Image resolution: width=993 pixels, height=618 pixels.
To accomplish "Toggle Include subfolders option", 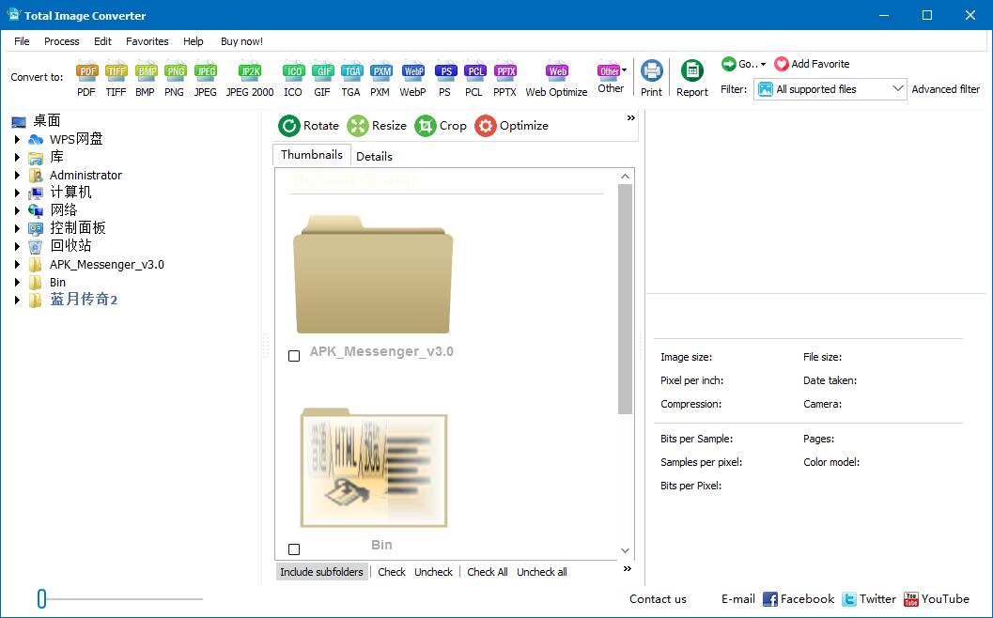I will click(x=321, y=572).
